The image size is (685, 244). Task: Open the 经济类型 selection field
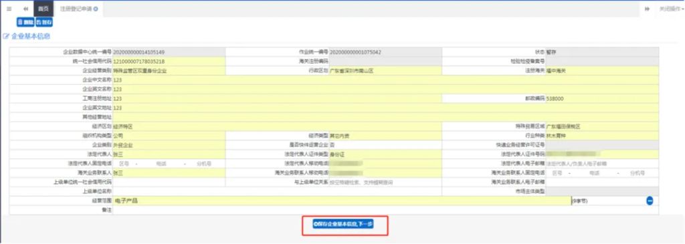pos(385,136)
